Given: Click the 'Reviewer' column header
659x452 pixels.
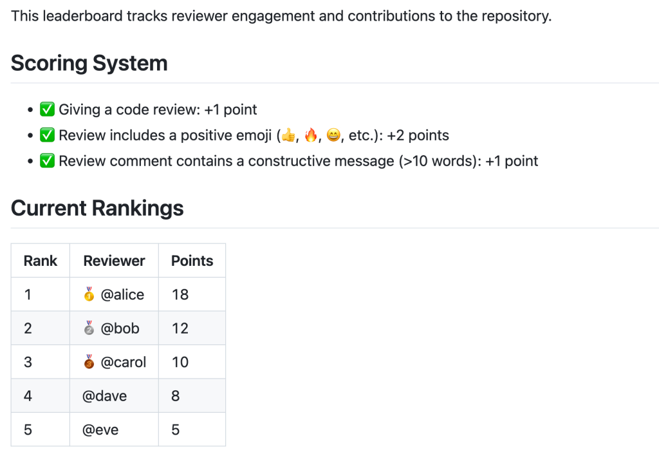Looking at the screenshot, I should point(114,261).
